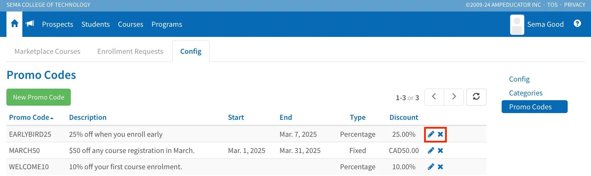The image size is (591, 176).
Task: Delete the WELCOME10 promo code
Action: pos(440,167)
